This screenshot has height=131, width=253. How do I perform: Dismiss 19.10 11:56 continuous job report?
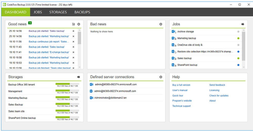(73, 42)
